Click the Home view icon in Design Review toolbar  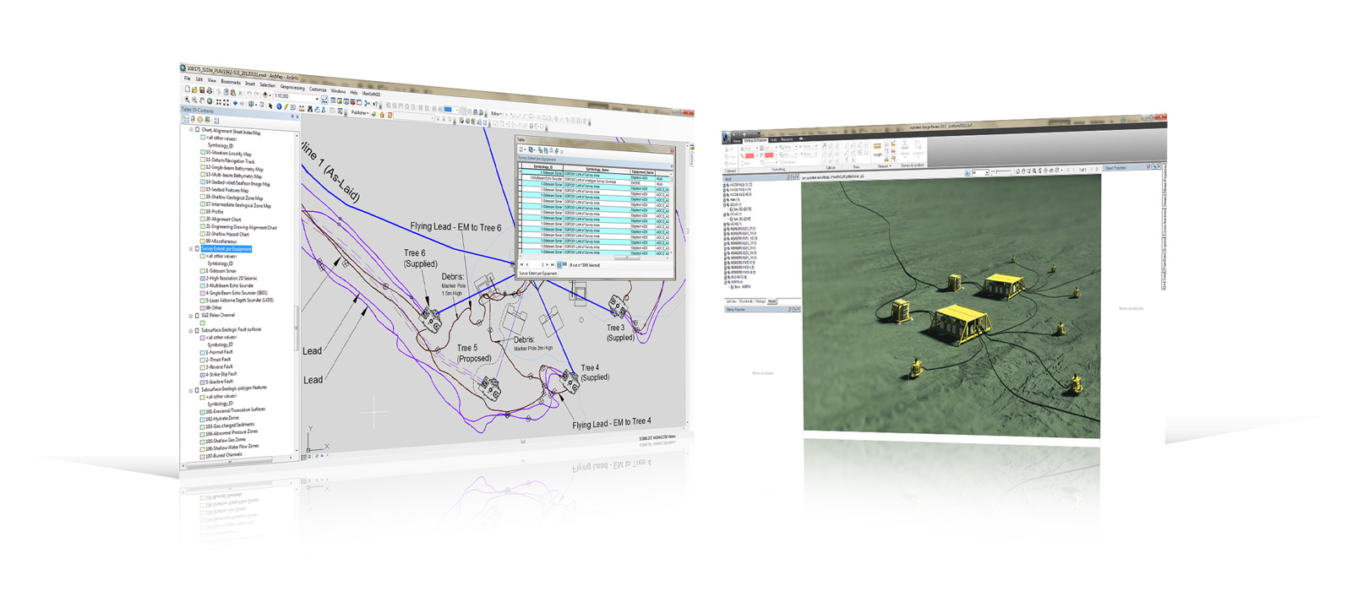pyautogui.click(x=1017, y=171)
